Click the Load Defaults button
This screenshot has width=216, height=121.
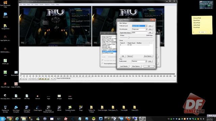click(x=124, y=66)
